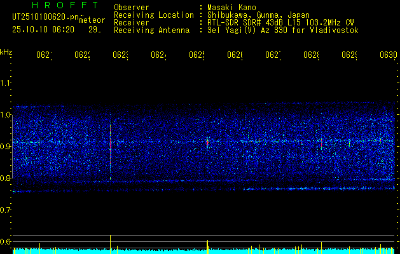Click the 0627 time marker
Viewport: 400px width, 254px height.
pyautogui.click(x=273, y=55)
